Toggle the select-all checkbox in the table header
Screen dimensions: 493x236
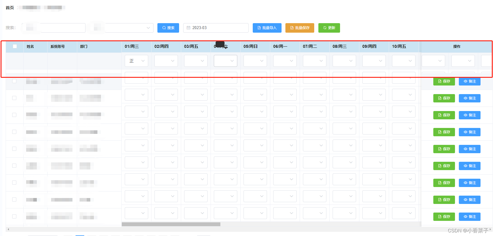click(15, 46)
